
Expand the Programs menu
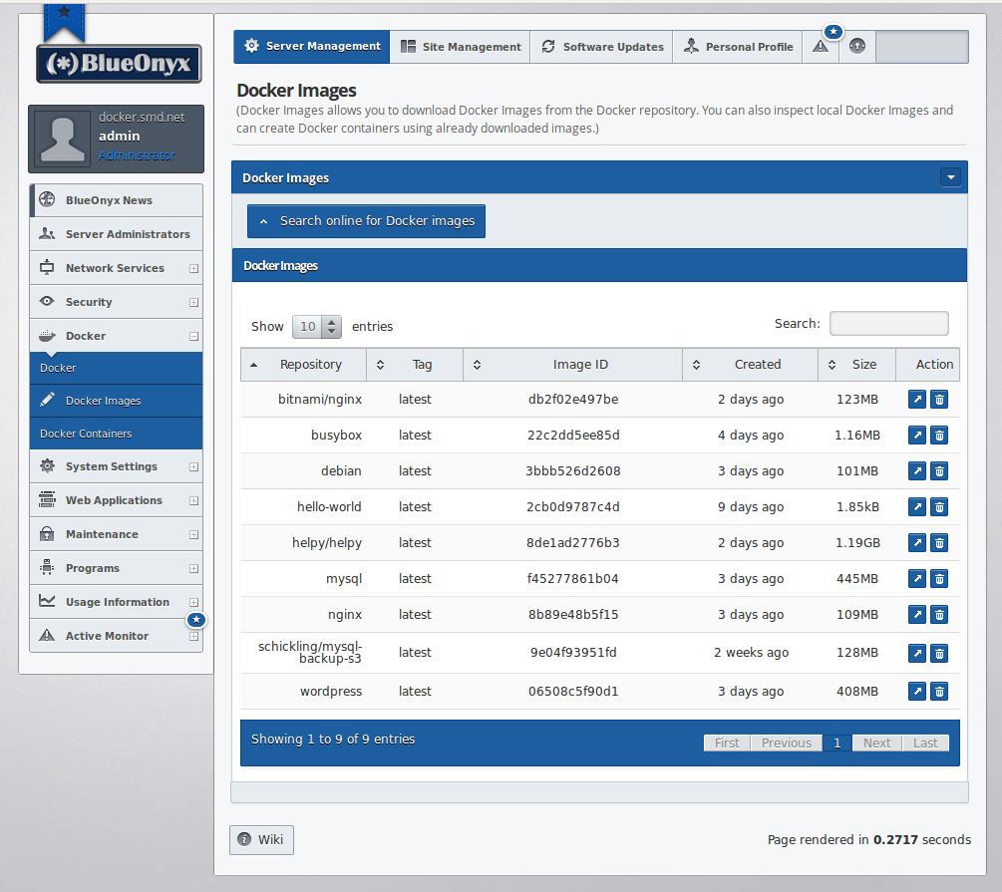(193, 569)
